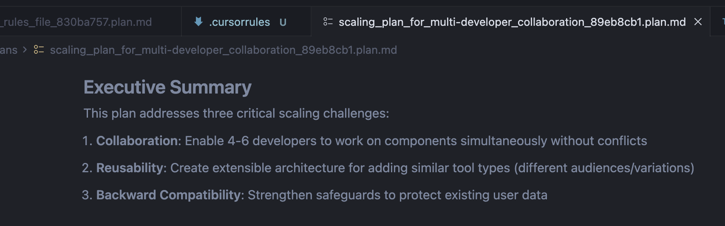
Task: Click the plan checklist icon in the active tab
Action: coord(328,22)
